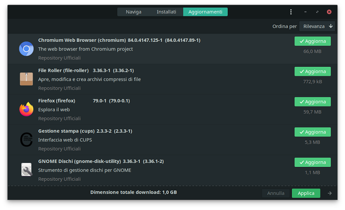Click the Applica button
The width and height of the screenshot is (345, 210).
(306, 193)
